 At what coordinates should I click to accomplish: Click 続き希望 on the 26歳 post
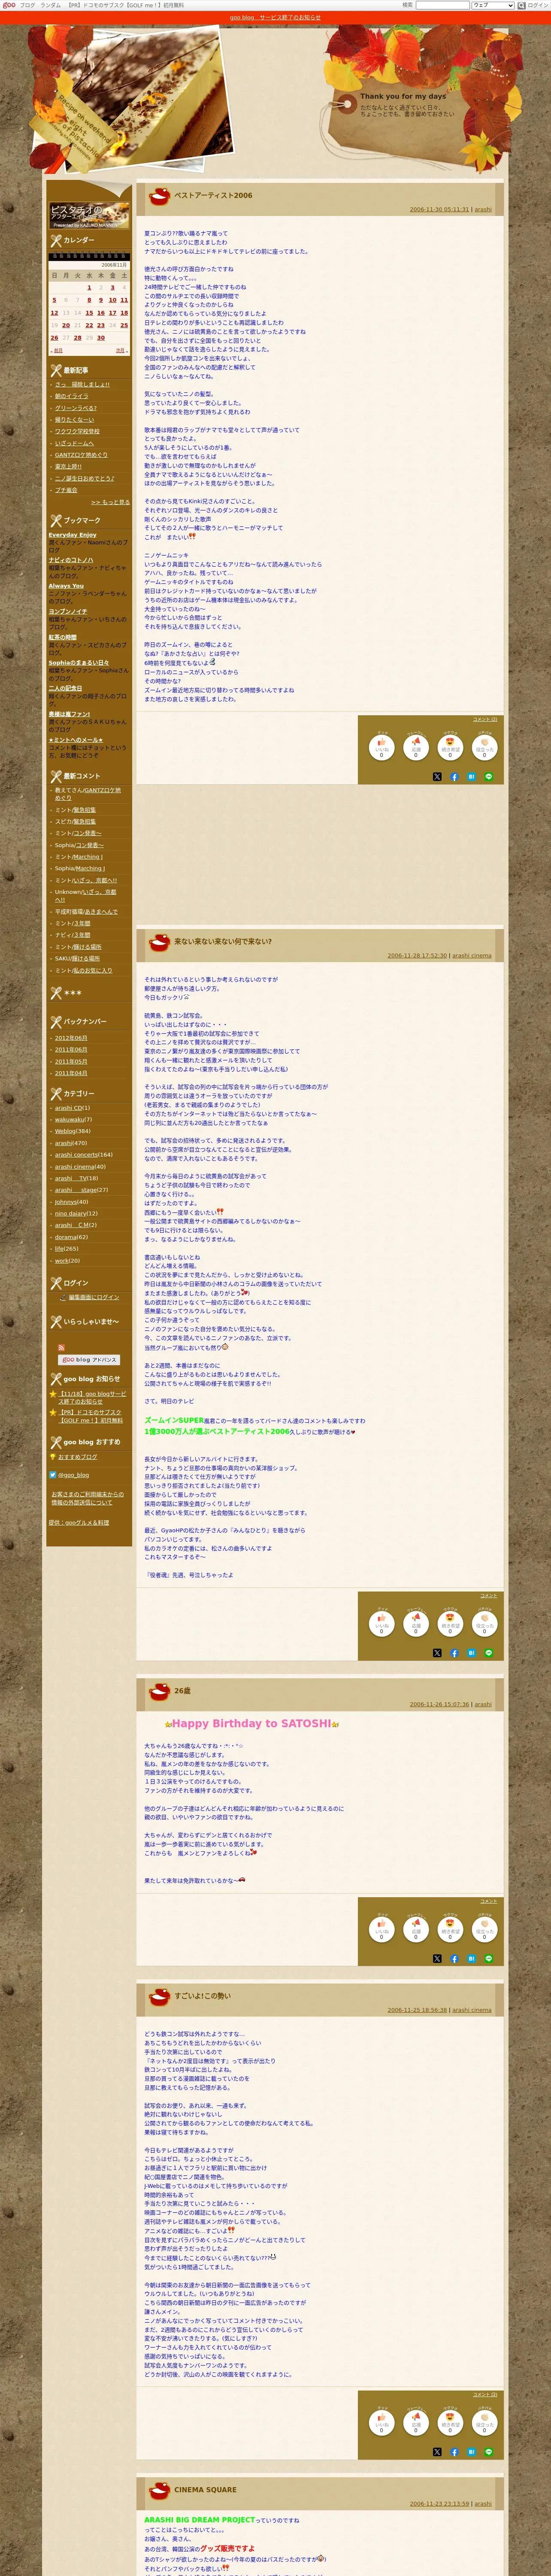click(450, 1930)
